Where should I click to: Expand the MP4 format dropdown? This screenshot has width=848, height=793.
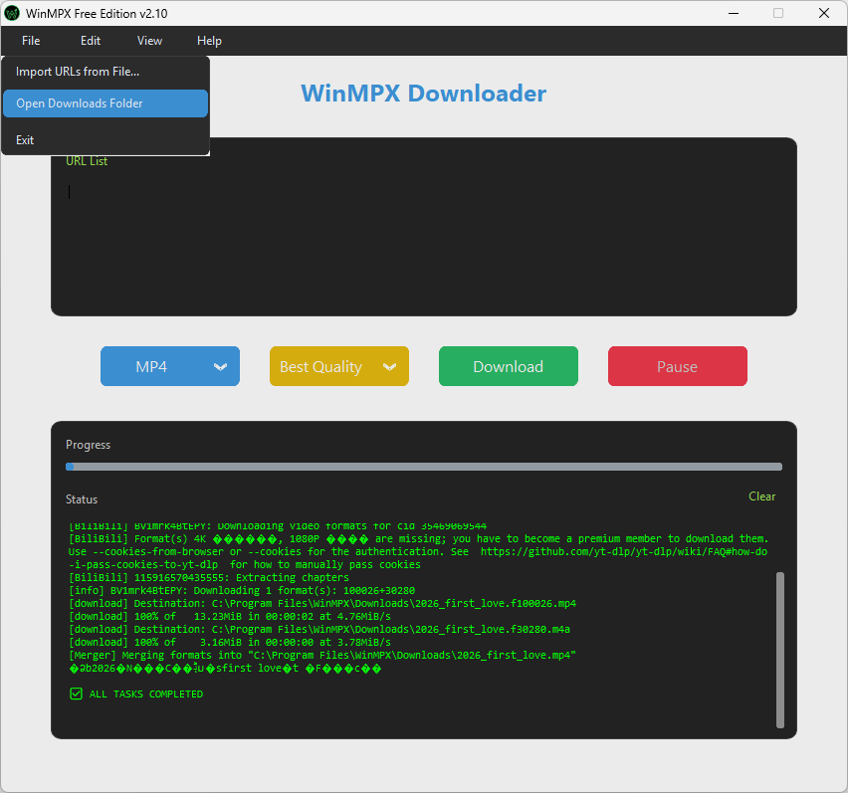point(169,366)
